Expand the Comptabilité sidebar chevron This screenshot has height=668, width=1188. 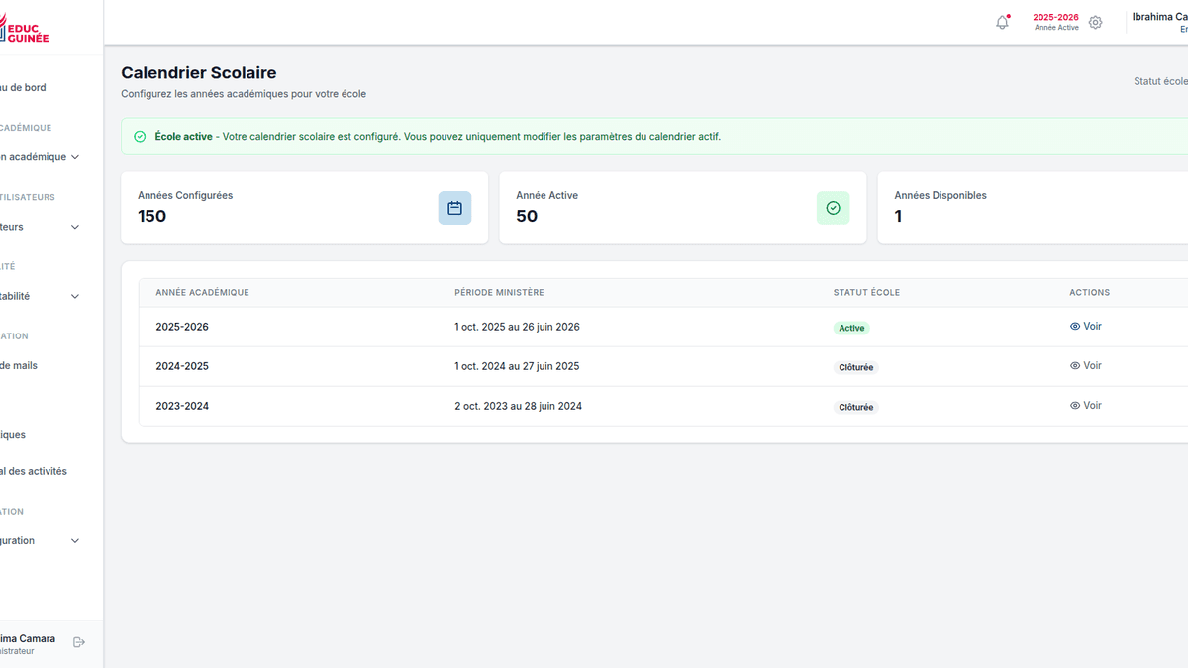click(x=75, y=296)
